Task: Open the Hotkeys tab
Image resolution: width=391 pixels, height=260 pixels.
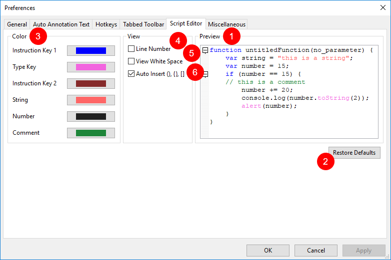Action: pos(106,24)
